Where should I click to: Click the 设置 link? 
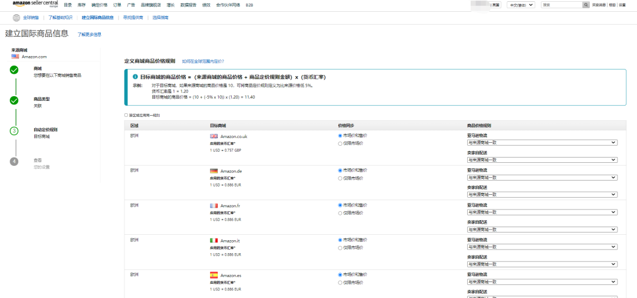[622, 5]
